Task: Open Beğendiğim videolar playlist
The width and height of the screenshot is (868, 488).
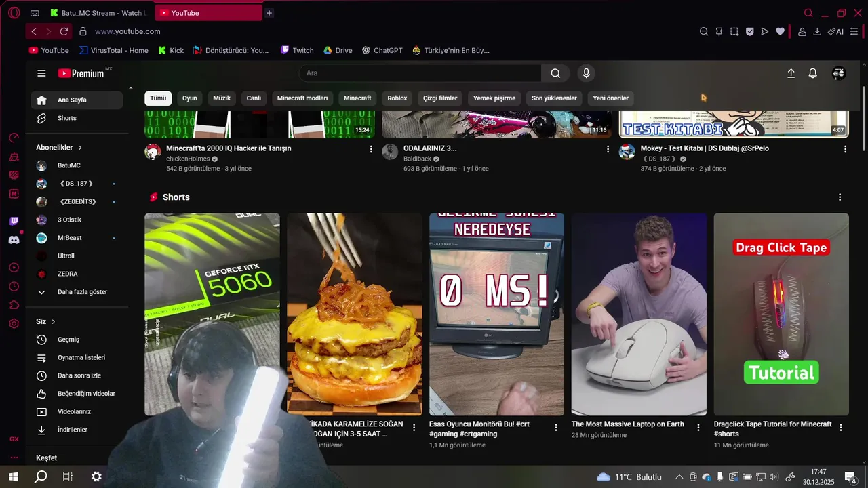Action: [77, 394]
